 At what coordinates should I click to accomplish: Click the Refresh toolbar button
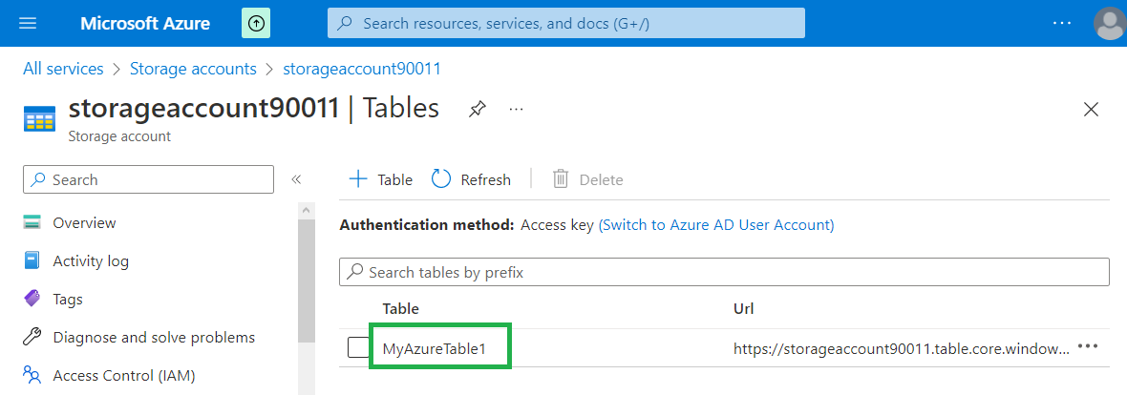471,179
